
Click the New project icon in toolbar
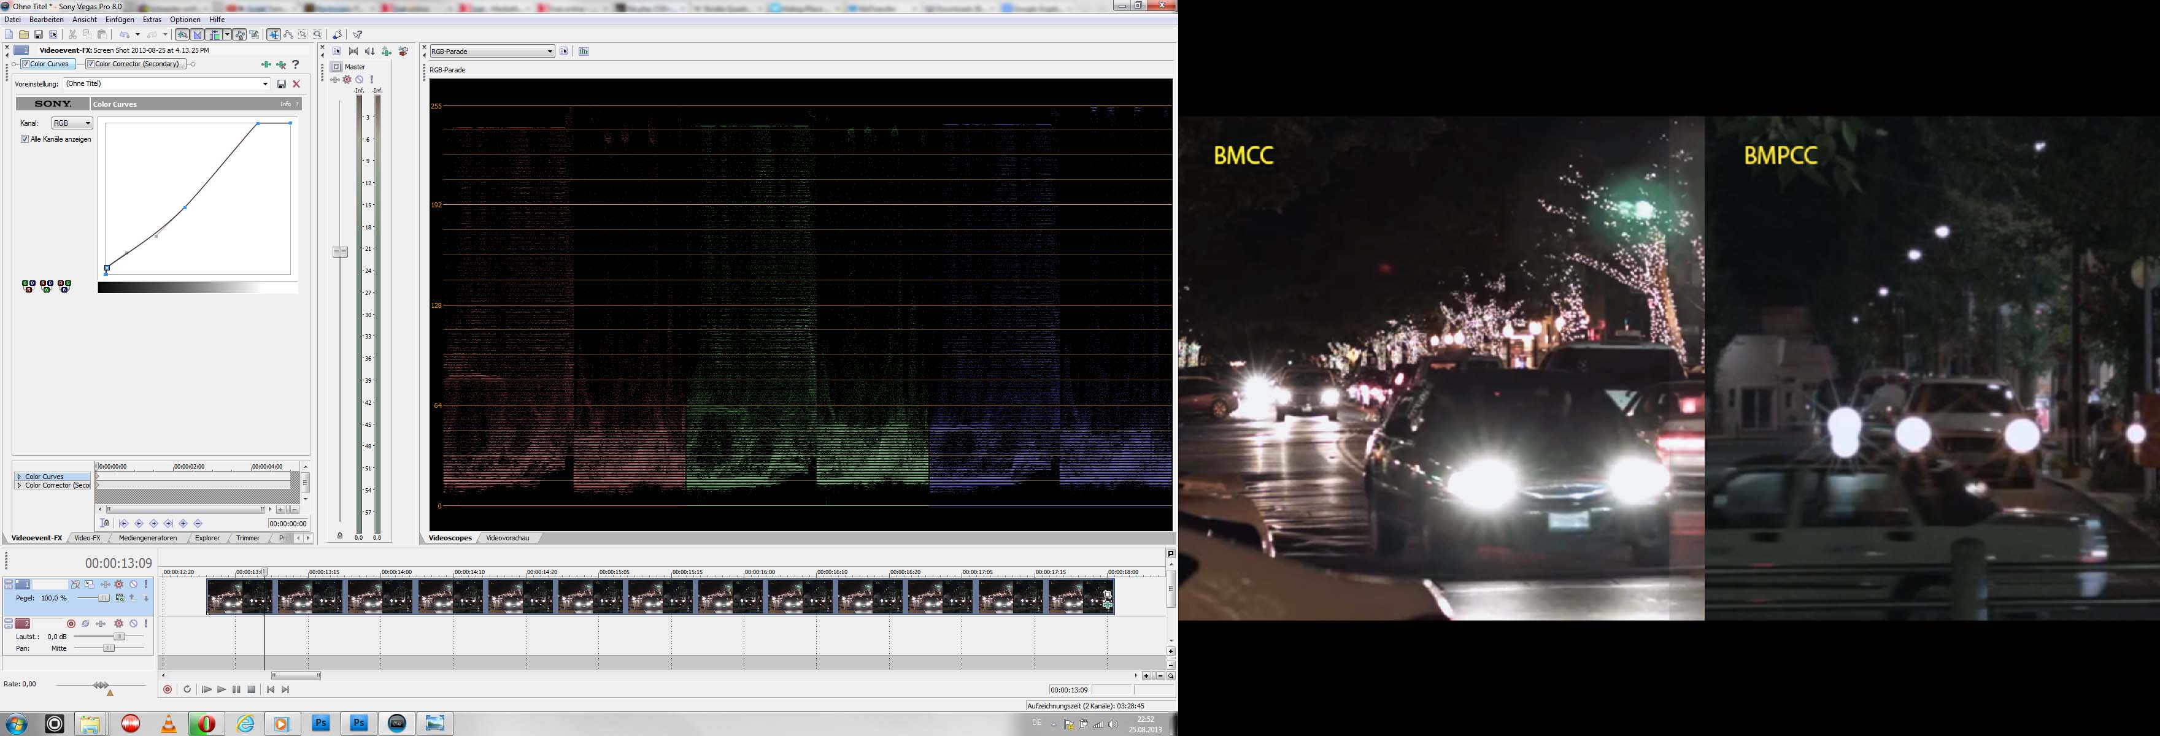9,34
